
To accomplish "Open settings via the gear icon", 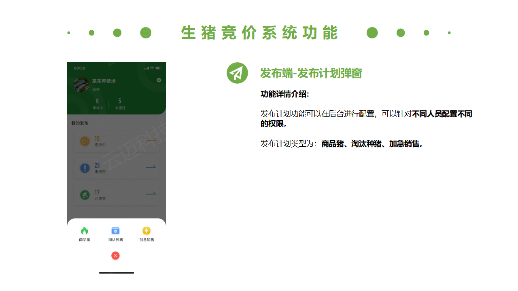I will point(159,80).
